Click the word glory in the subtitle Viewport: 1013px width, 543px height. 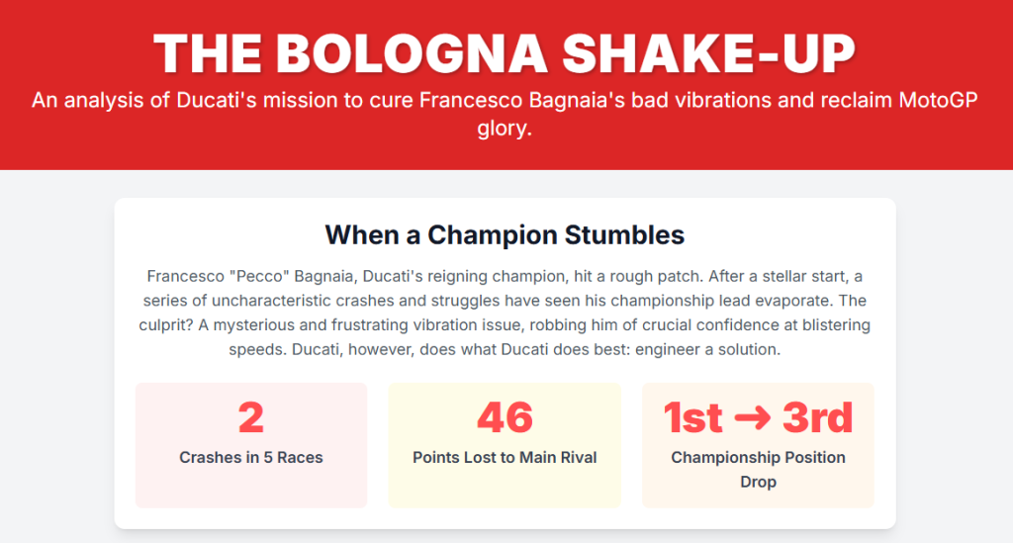[x=506, y=129]
